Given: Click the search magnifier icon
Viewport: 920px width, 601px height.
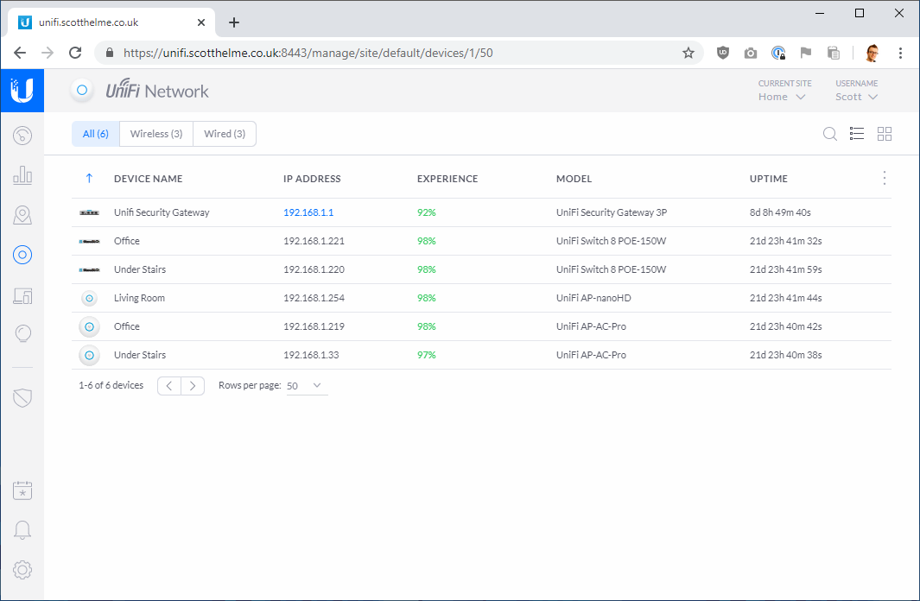Looking at the screenshot, I should [x=829, y=134].
